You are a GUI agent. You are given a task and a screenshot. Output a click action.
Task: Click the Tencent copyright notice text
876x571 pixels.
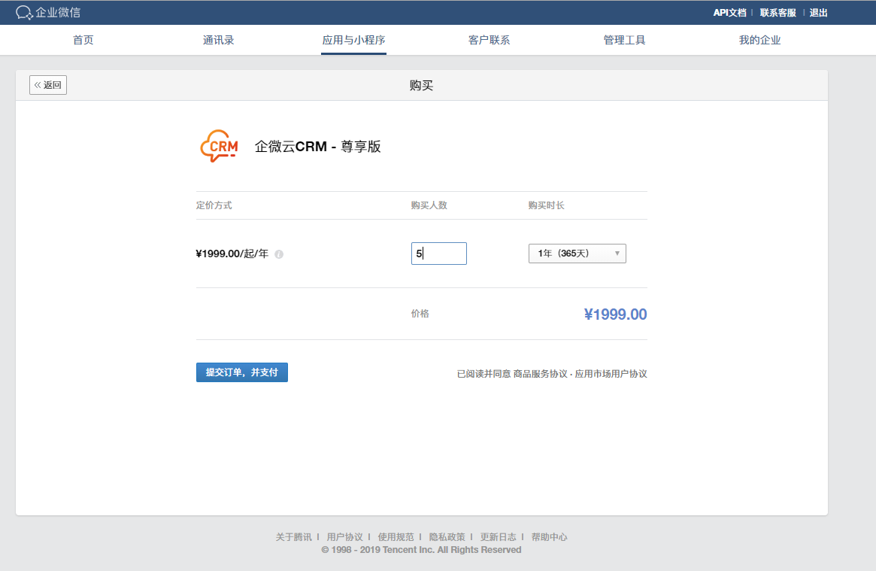point(421,550)
